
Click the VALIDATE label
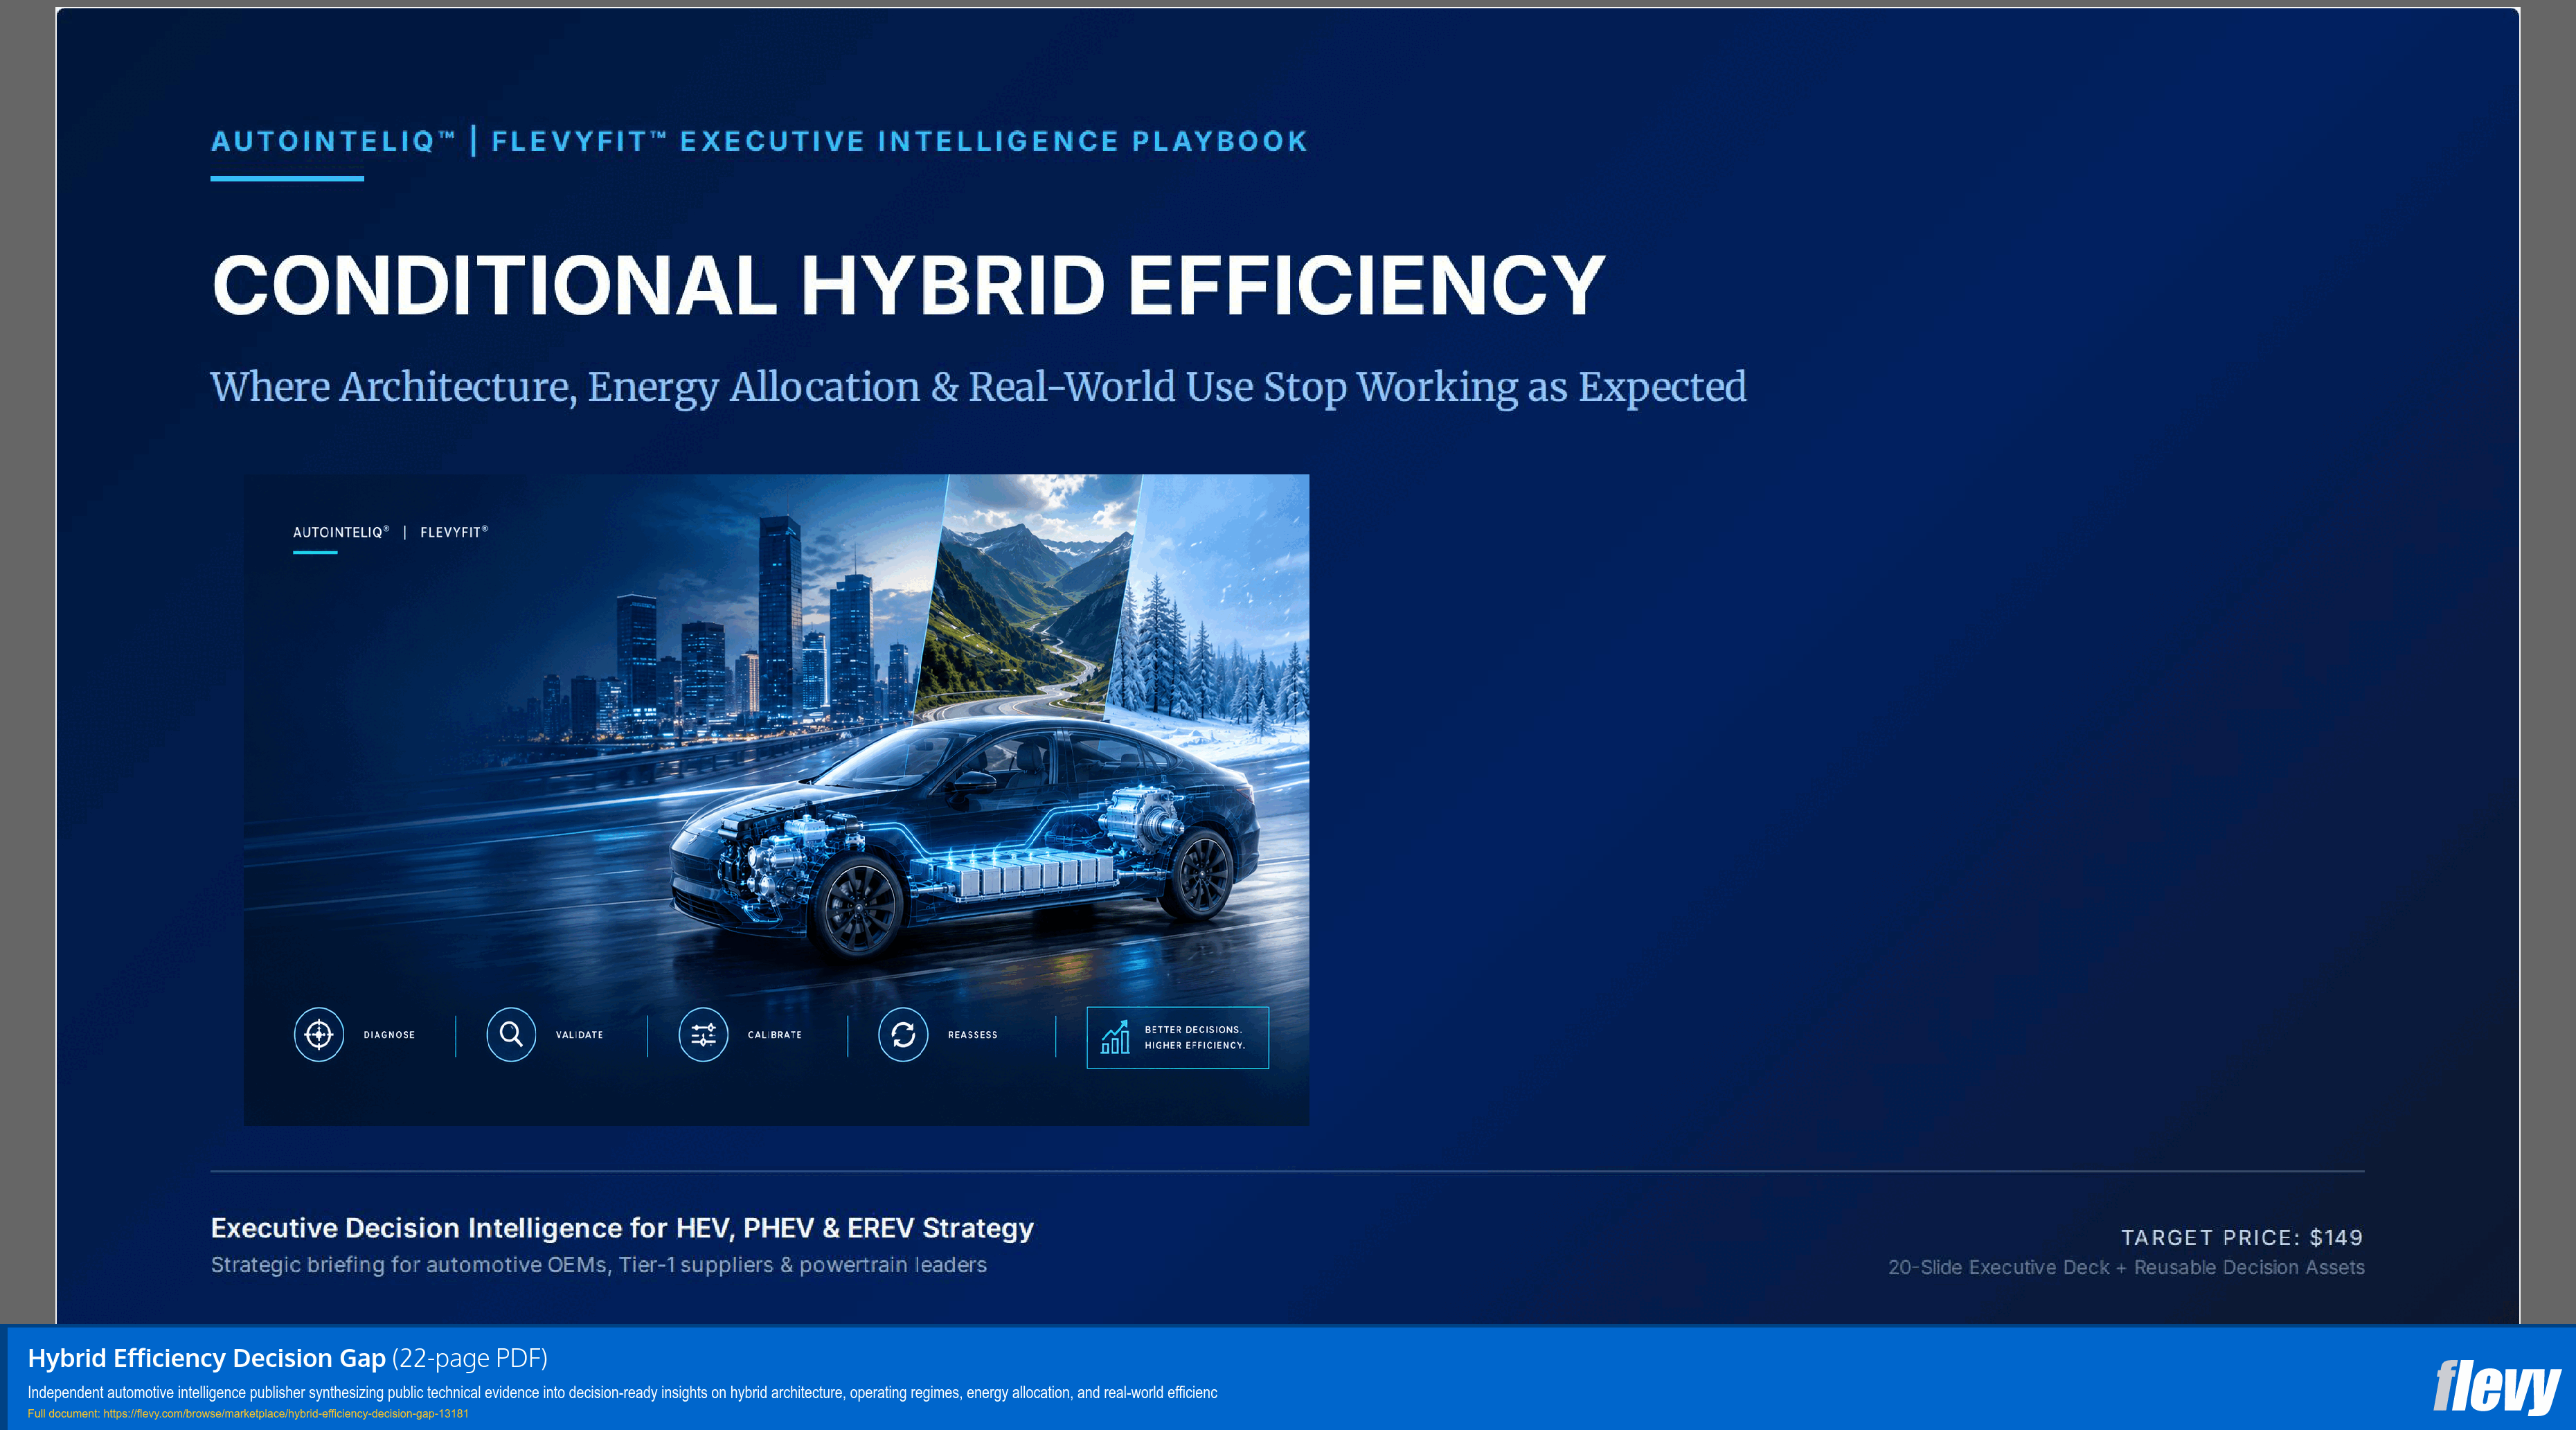click(x=579, y=1035)
